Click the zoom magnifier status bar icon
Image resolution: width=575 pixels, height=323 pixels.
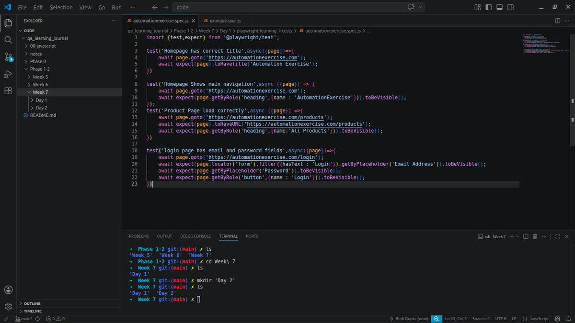click(x=437, y=319)
